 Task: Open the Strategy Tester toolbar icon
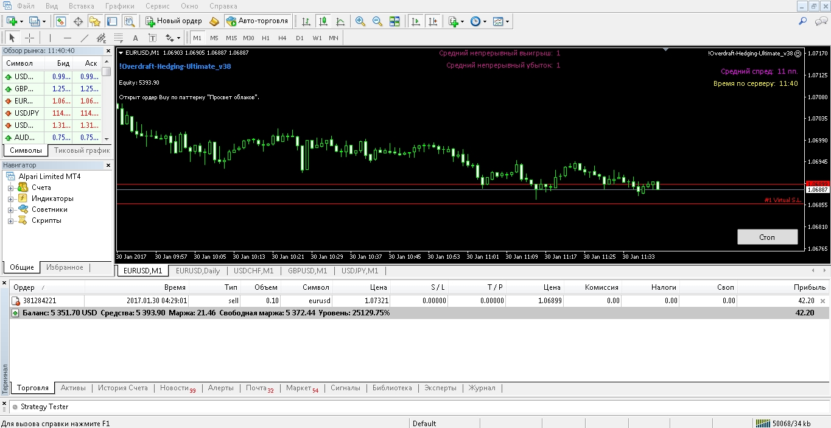point(129,21)
